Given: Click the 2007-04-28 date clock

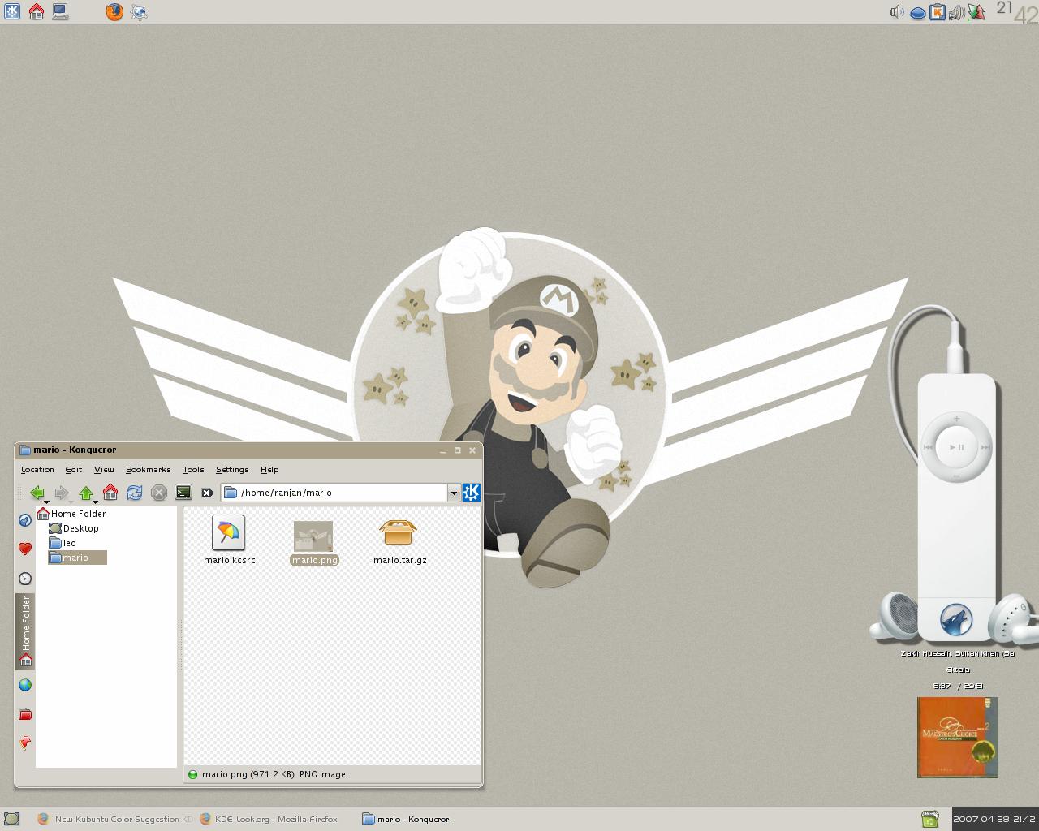Looking at the screenshot, I should [995, 819].
